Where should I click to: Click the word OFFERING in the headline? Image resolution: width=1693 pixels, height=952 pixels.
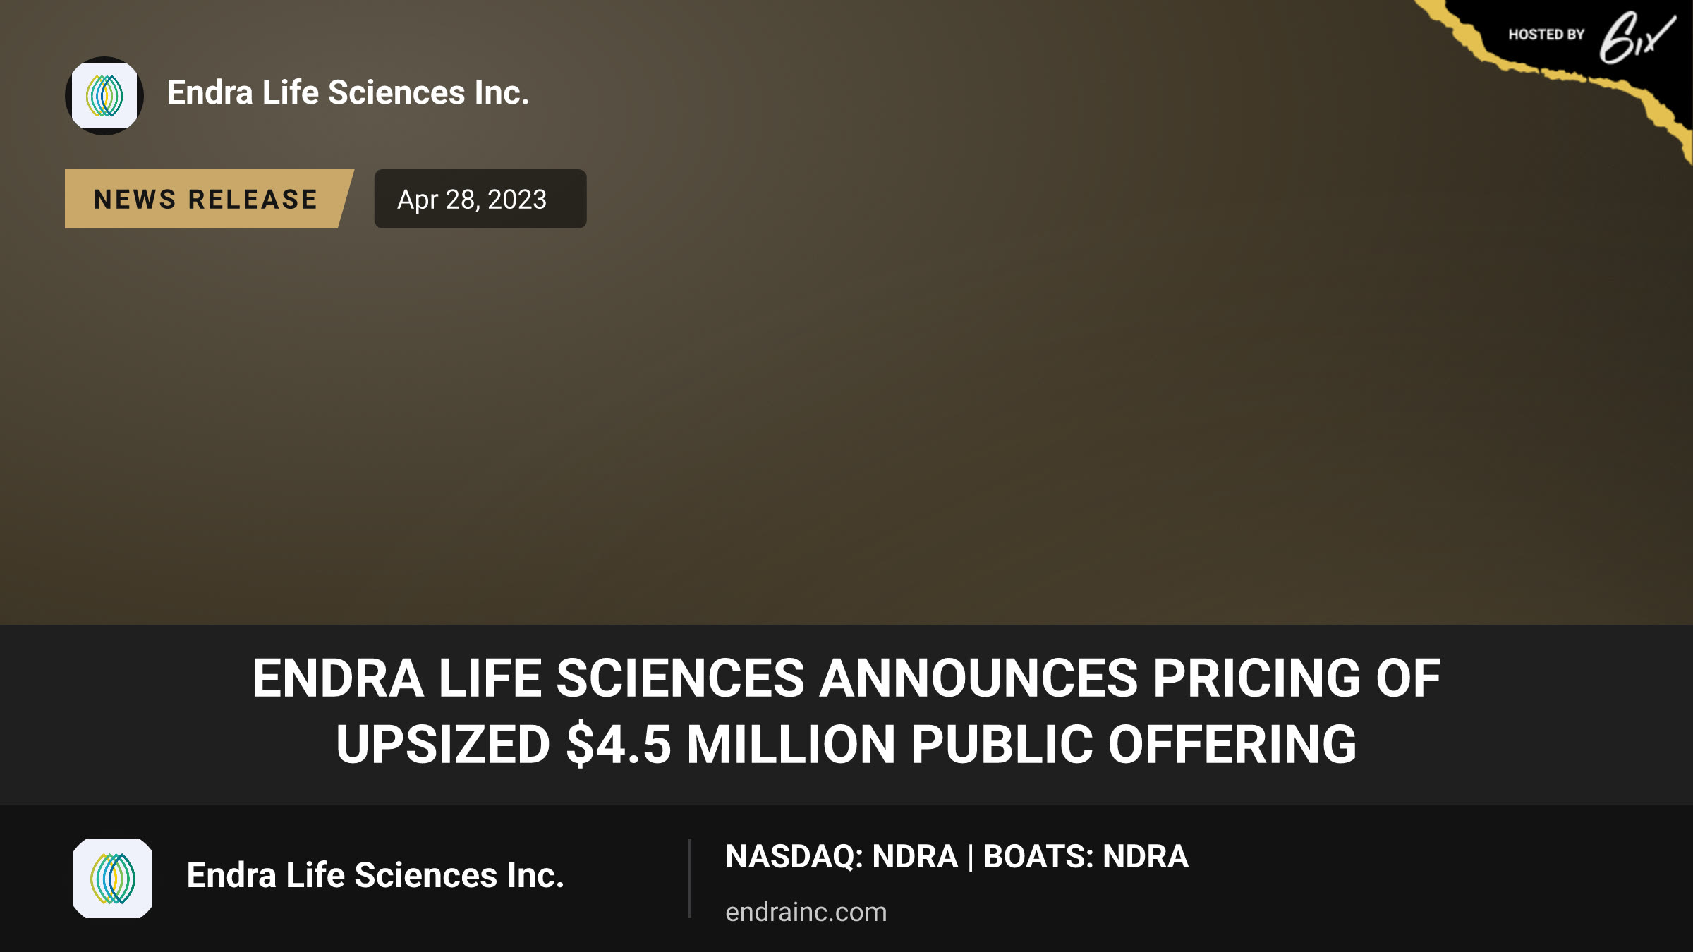coord(1232,744)
